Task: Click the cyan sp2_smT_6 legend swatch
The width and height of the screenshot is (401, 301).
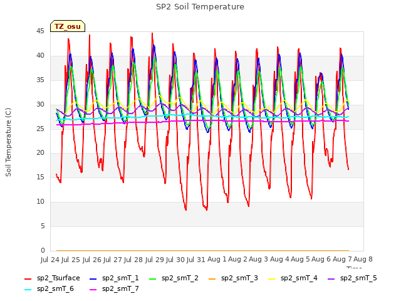Action: 28,290
